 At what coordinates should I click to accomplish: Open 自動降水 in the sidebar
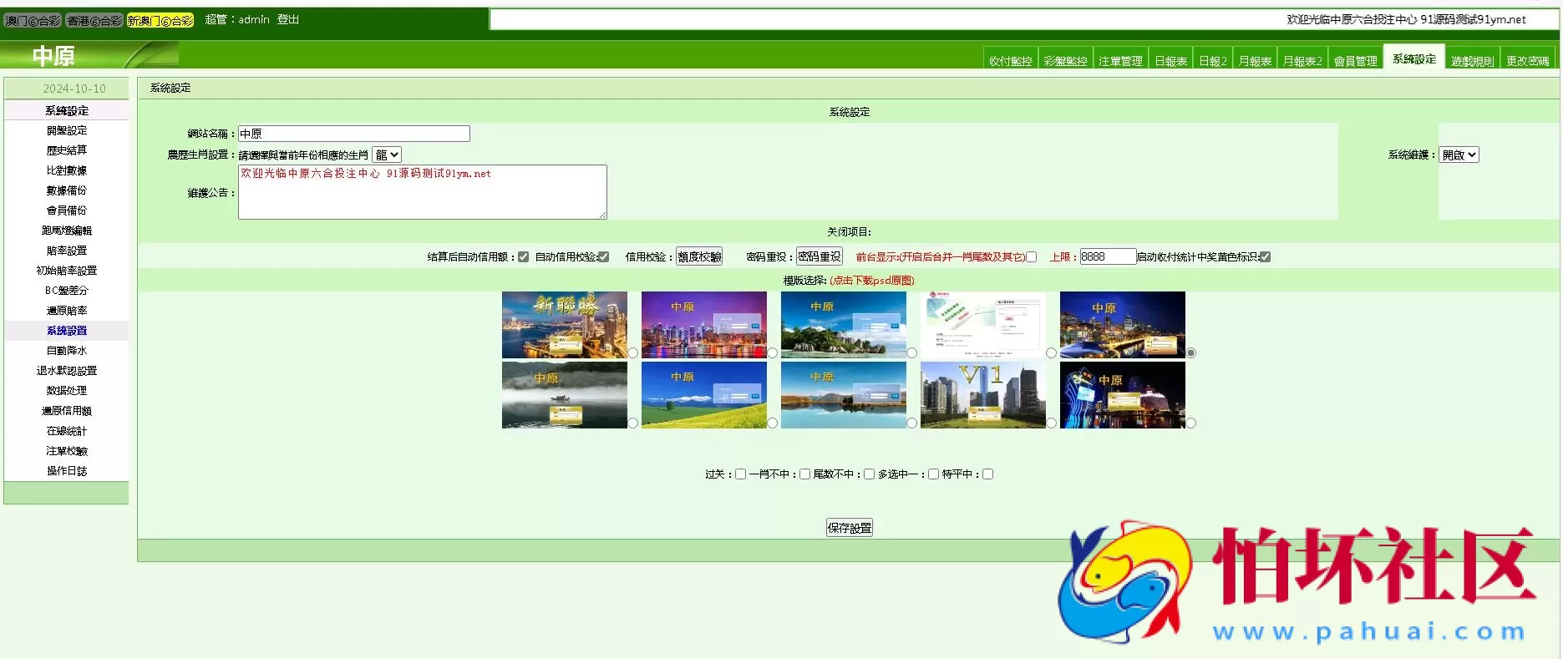pos(67,351)
